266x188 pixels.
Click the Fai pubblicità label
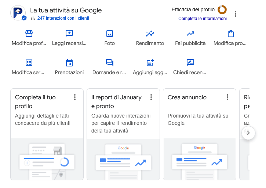[x=190, y=43]
